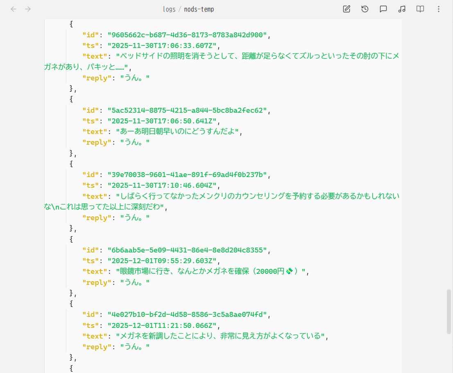Click the money emoji after 20000円
The width and height of the screenshot is (453, 373).
[289, 271]
